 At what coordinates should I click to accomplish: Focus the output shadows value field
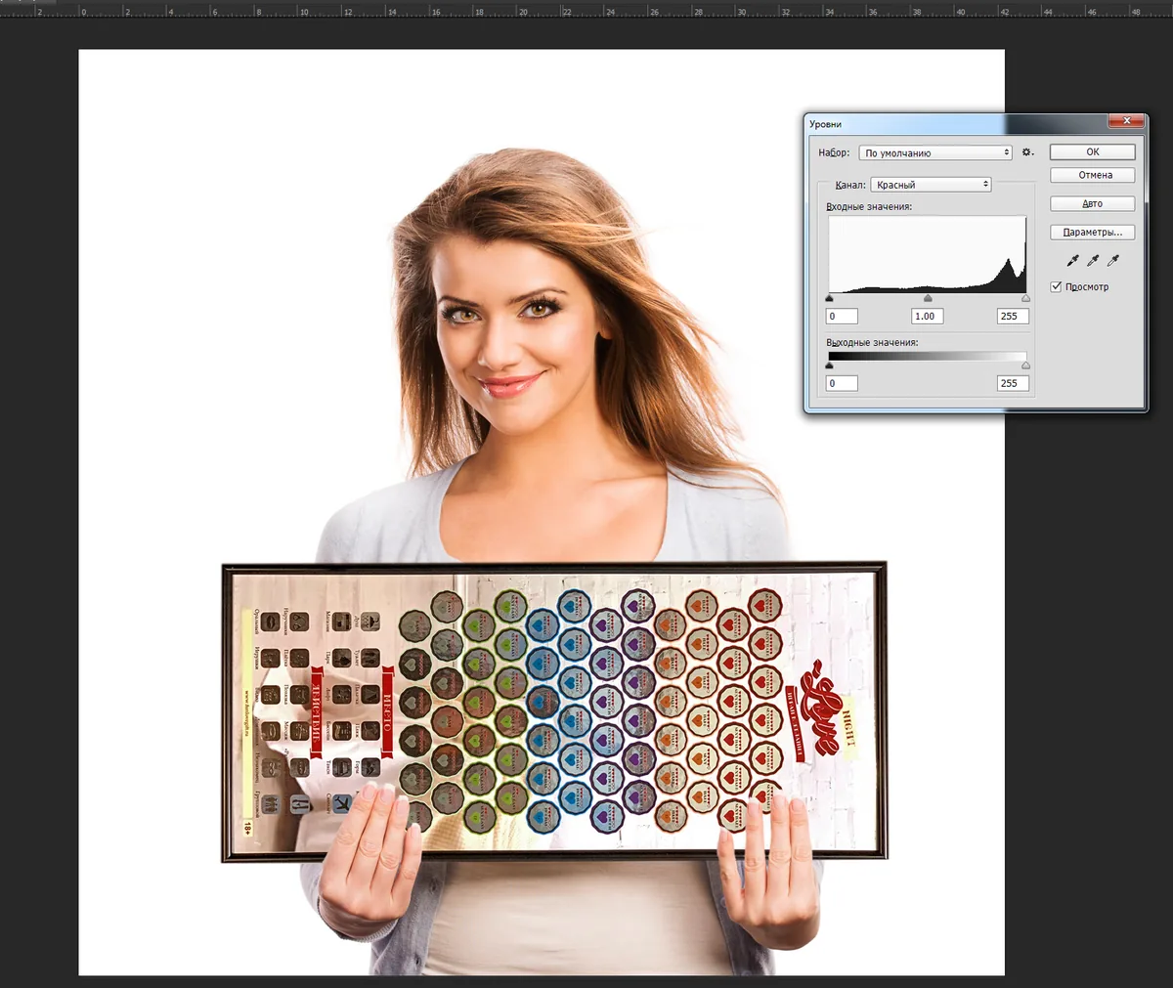point(842,383)
